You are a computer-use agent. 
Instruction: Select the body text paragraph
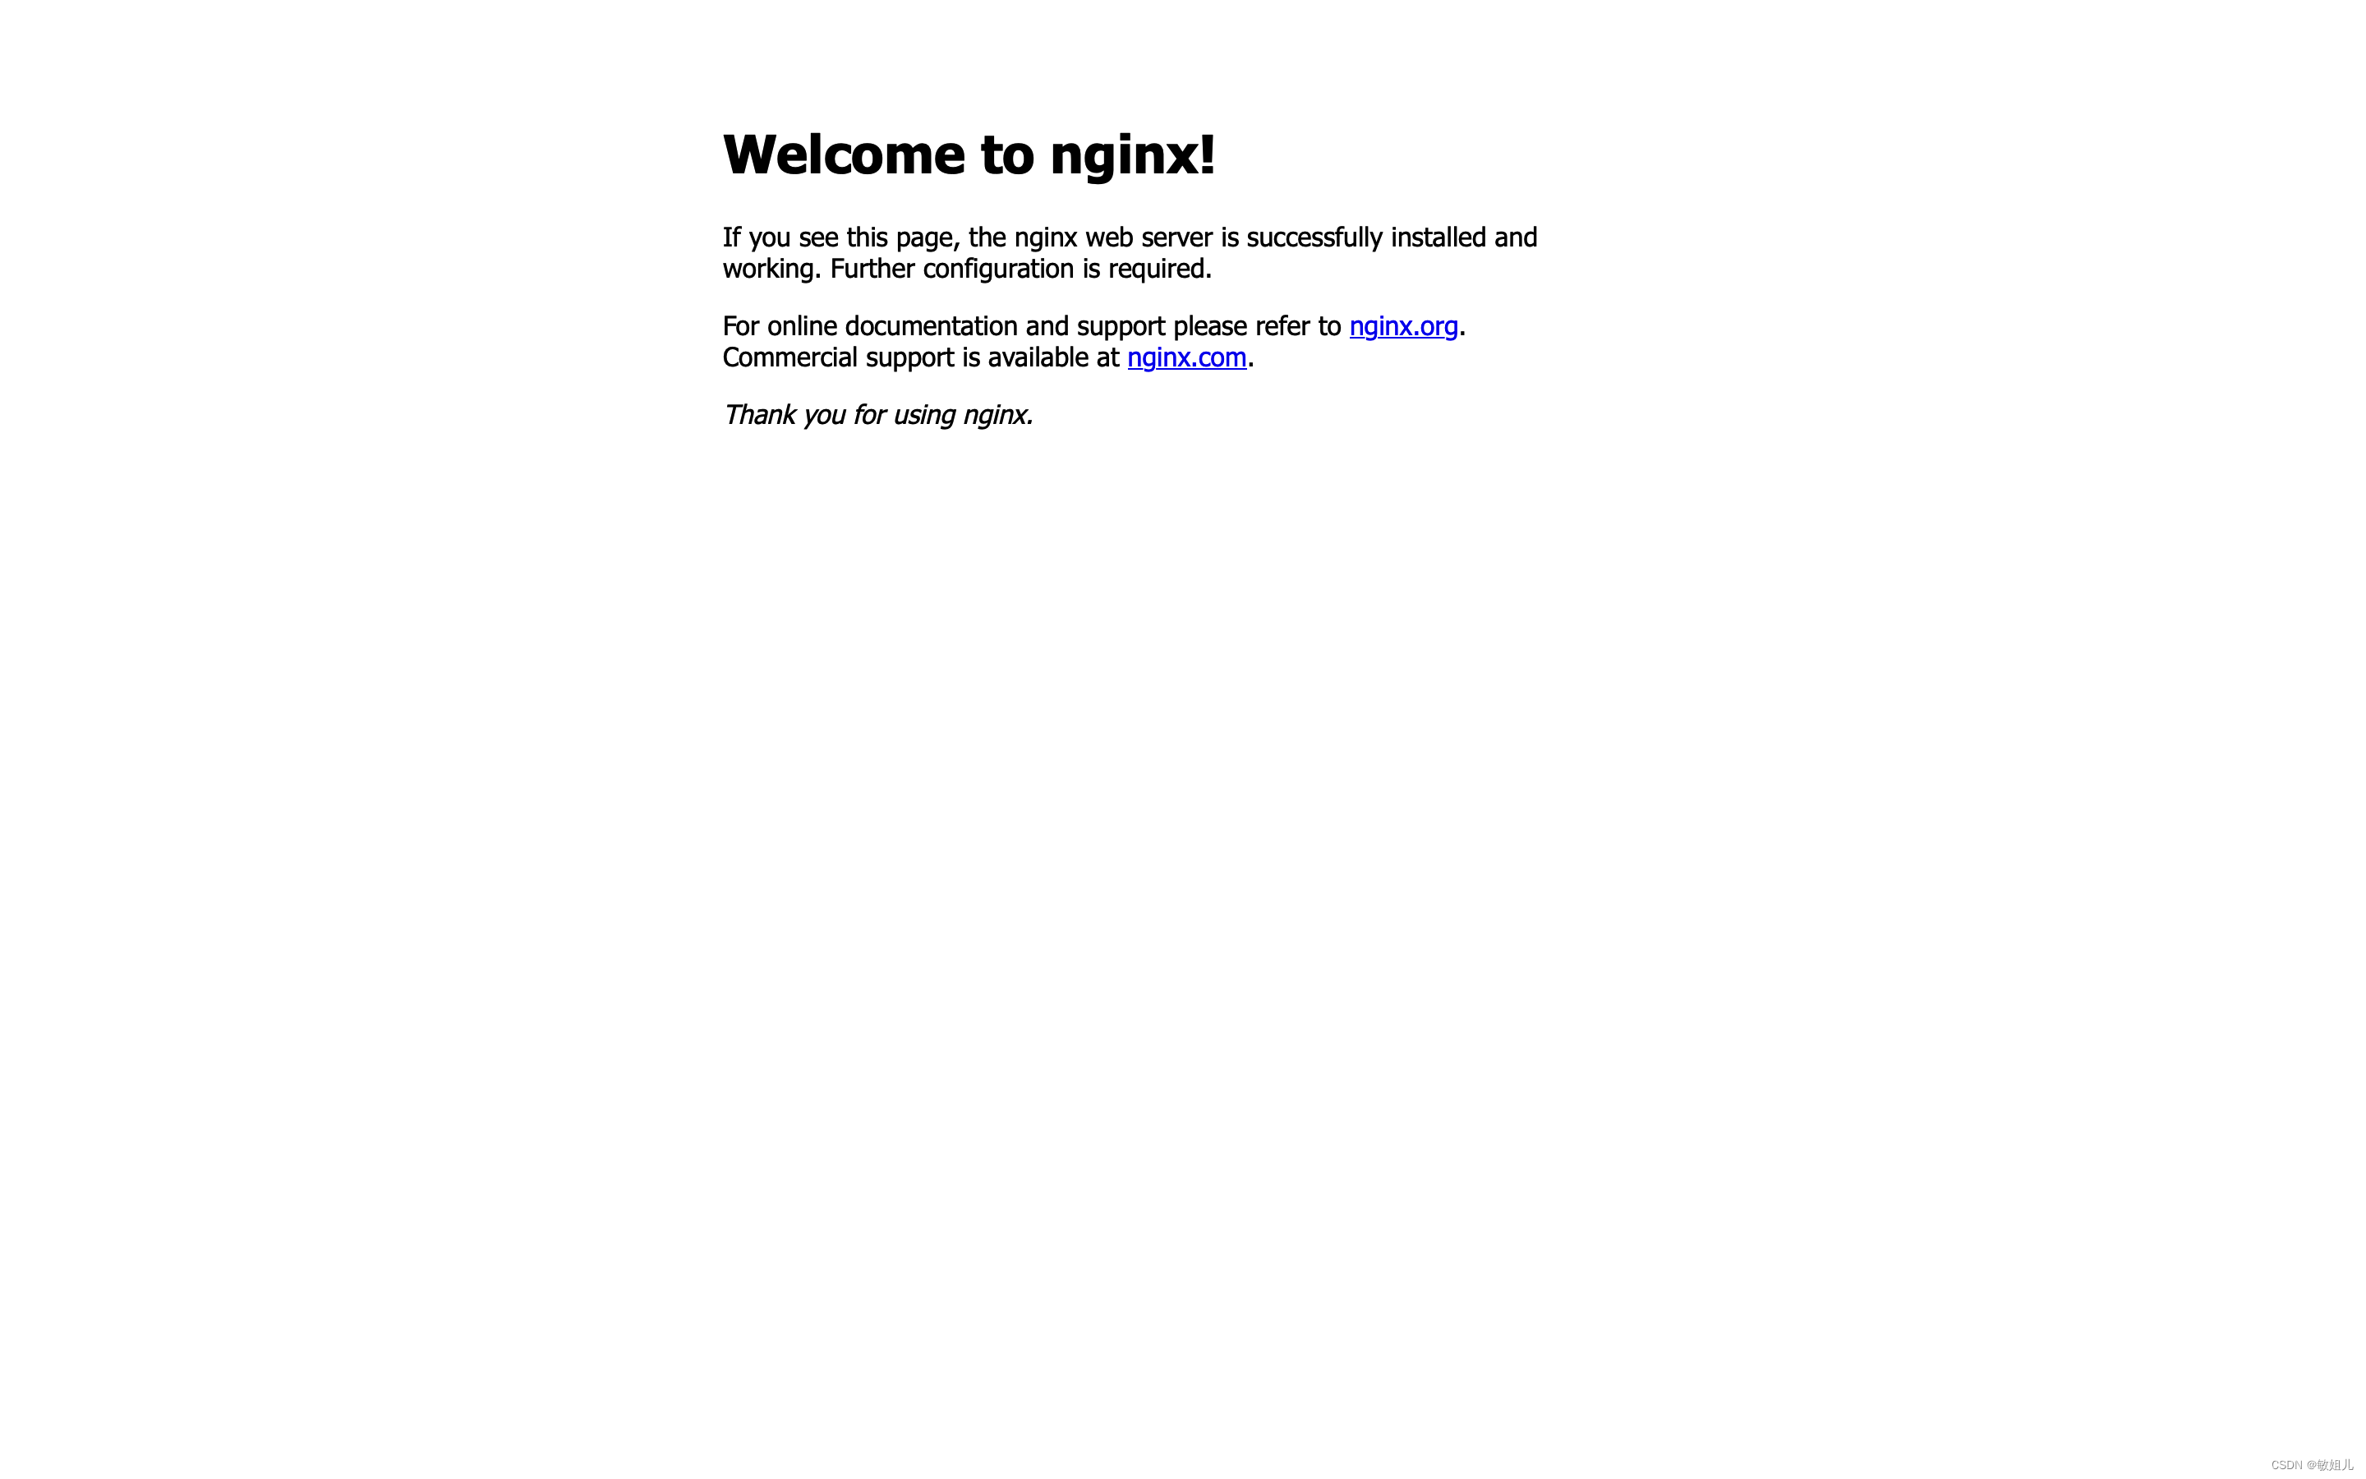click(x=1133, y=252)
